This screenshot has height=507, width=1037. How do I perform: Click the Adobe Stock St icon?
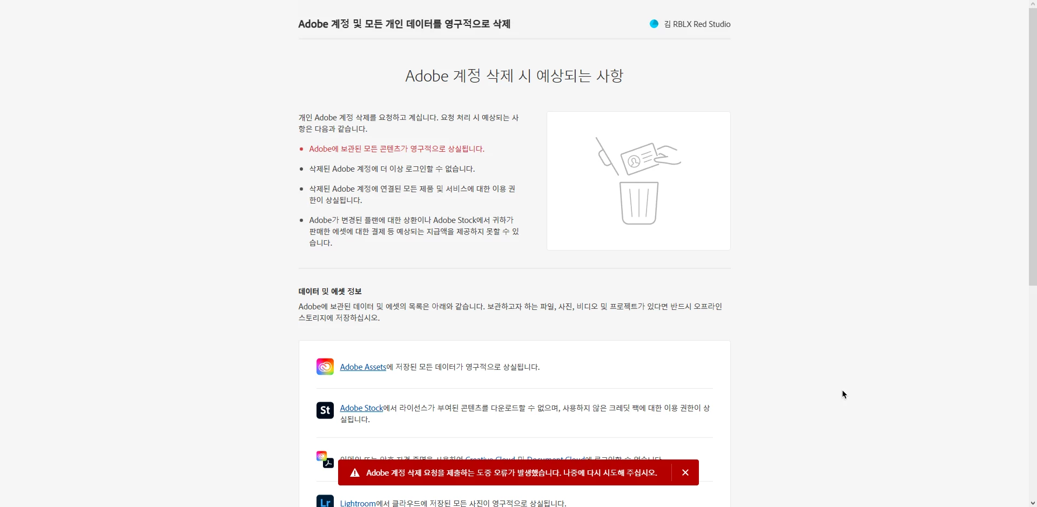click(x=325, y=410)
